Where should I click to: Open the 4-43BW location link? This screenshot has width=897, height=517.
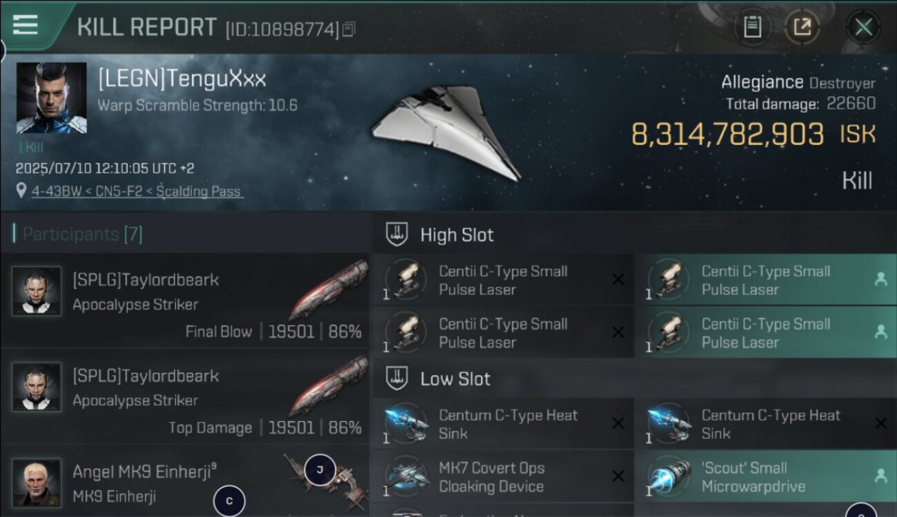(x=137, y=191)
